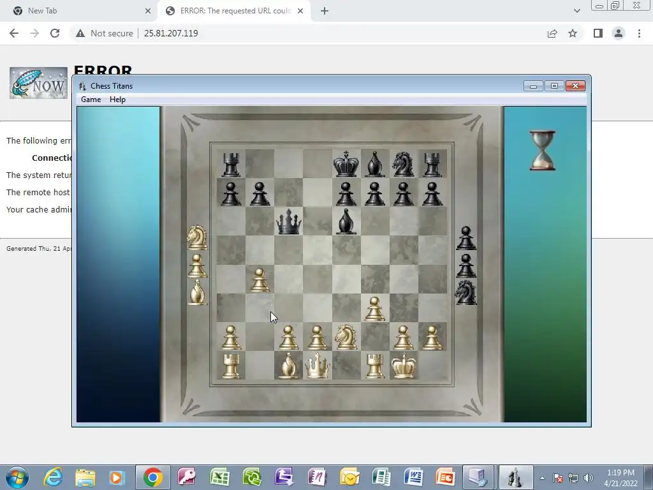This screenshot has height=490, width=653.
Task: Select the black rook in the top-right corner
Action: [432, 165]
